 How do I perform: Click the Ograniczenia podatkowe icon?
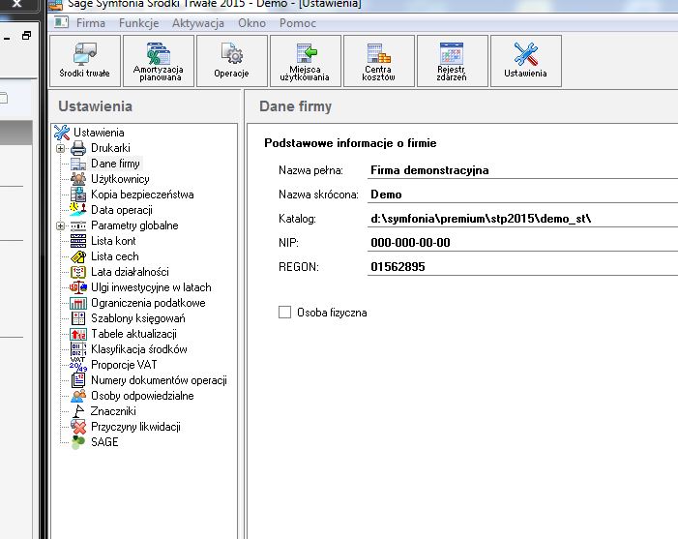[x=78, y=303]
